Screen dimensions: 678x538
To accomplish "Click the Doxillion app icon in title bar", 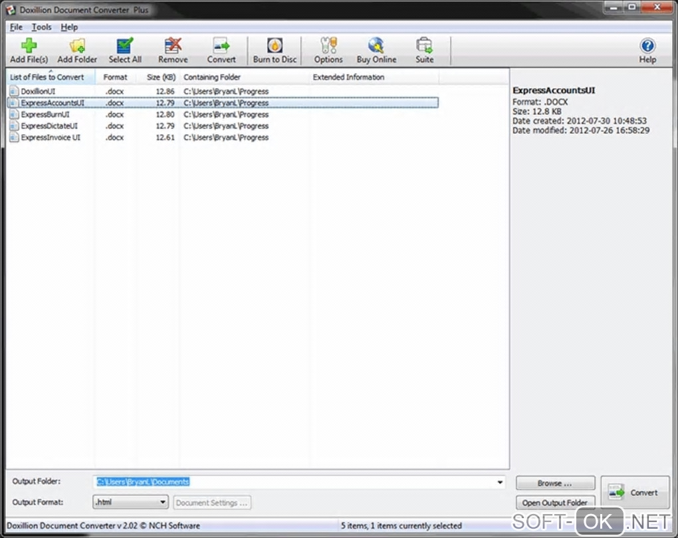I will click(10, 9).
